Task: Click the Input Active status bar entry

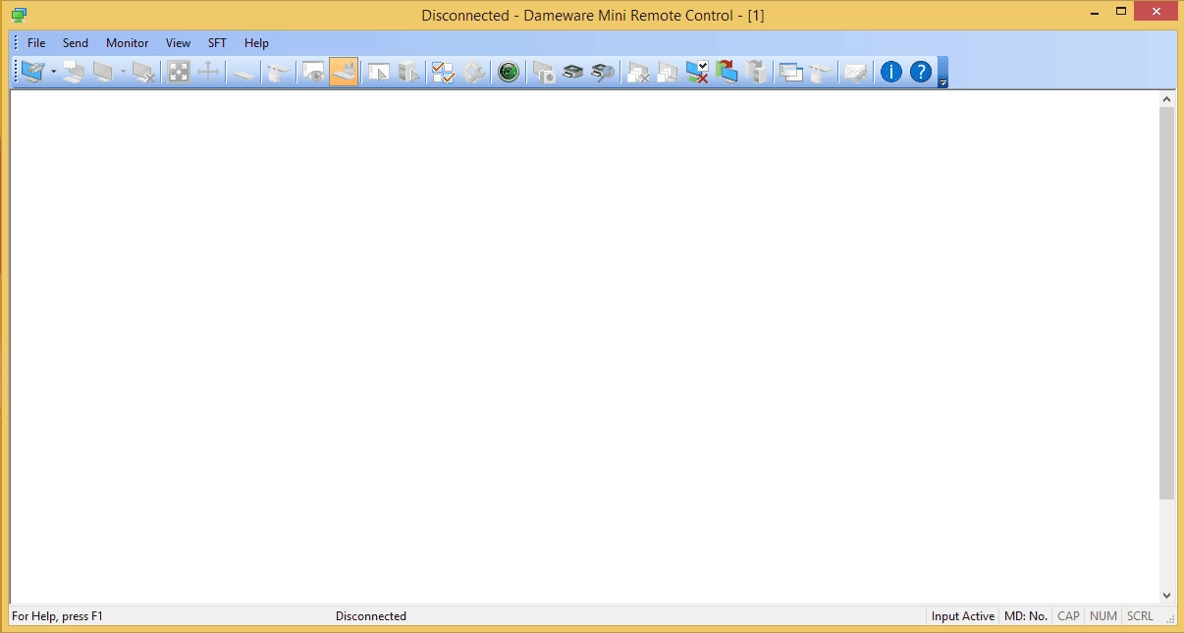Action: click(x=963, y=616)
